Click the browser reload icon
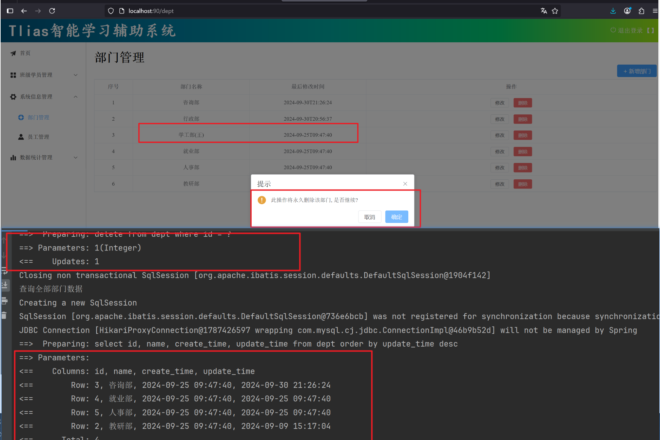This screenshot has height=440, width=660. pos(52,11)
